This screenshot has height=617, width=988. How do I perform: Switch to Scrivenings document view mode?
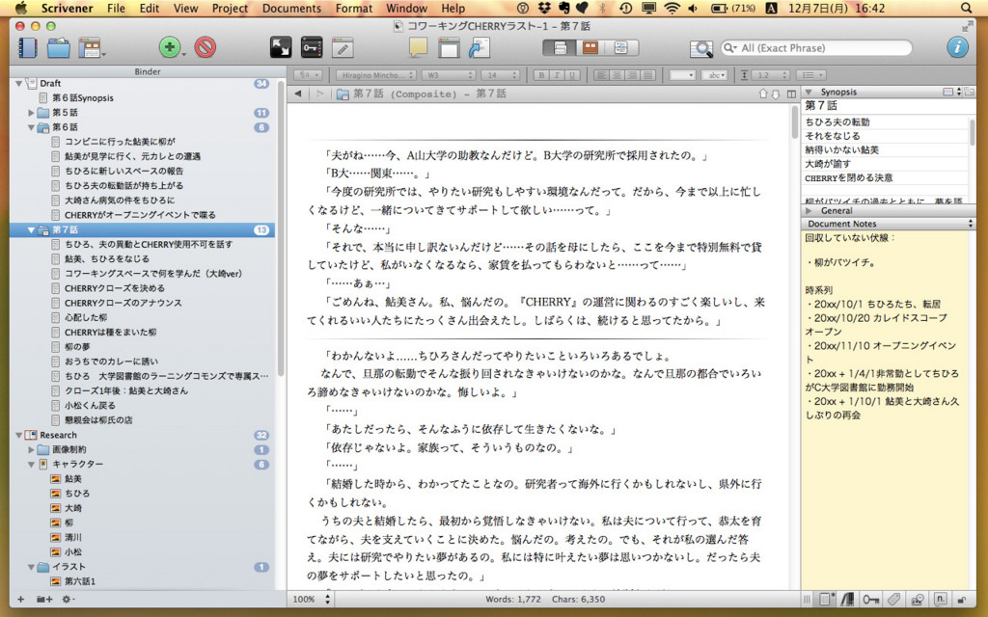(560, 48)
